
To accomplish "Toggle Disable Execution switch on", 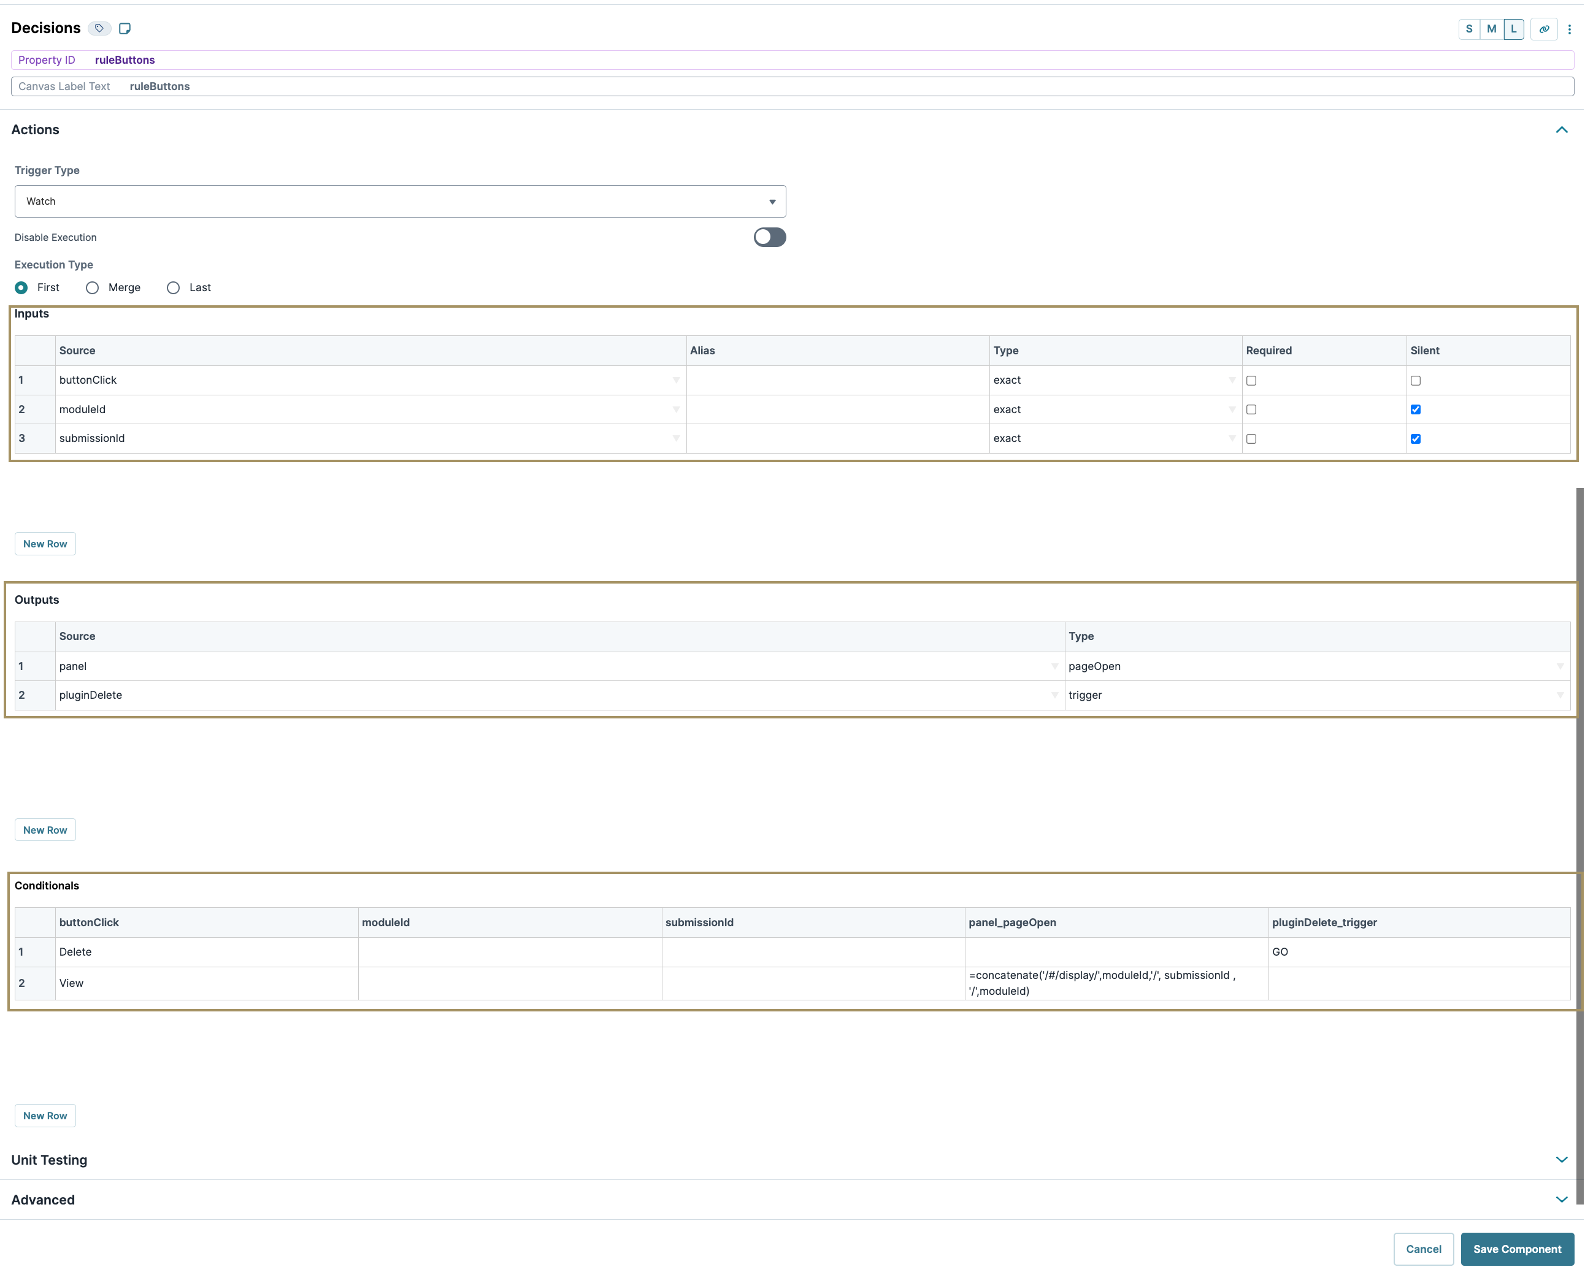I will click(769, 237).
